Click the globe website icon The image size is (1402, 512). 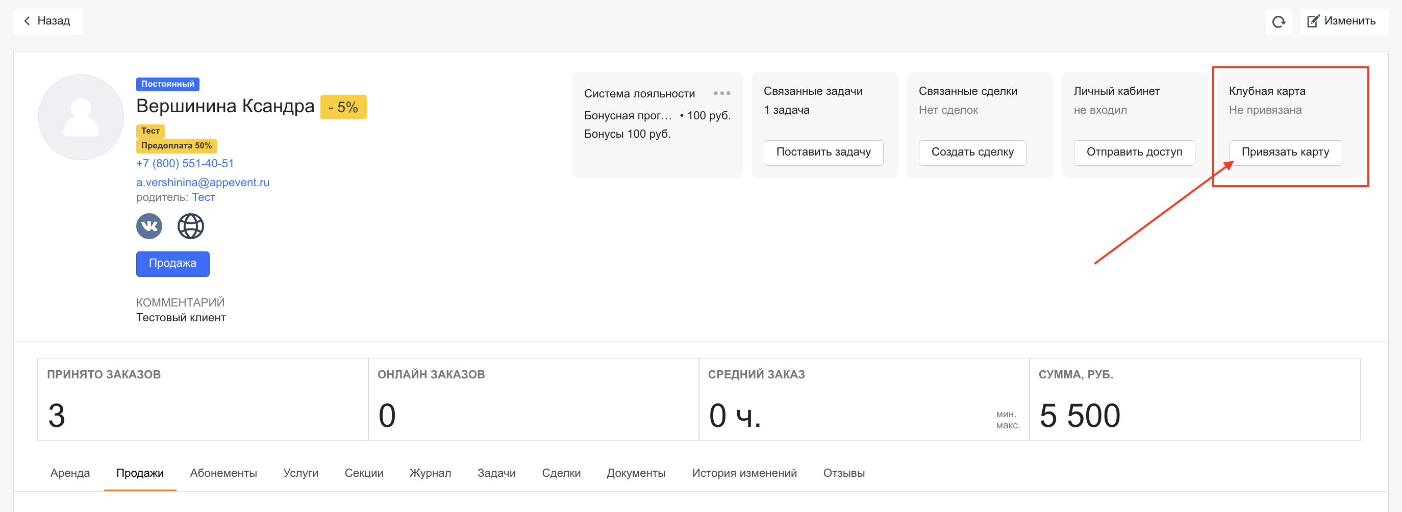coord(190,226)
